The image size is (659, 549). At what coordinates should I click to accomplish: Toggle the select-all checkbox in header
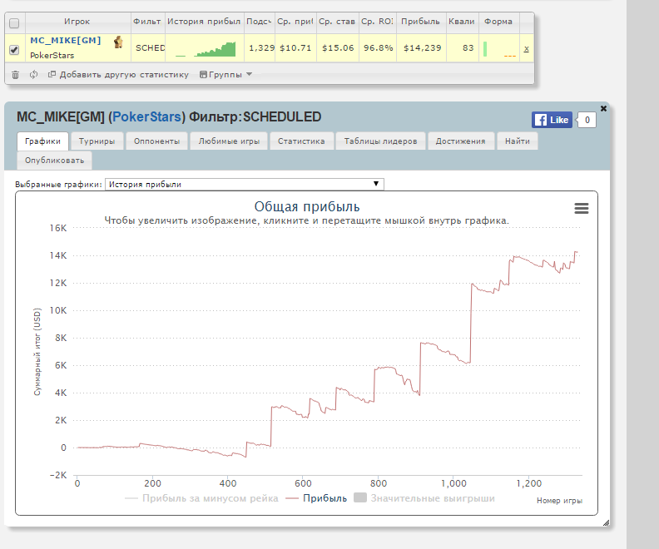click(x=14, y=23)
